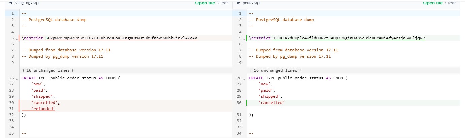465x138 pixels.
Task: Click the 'shipped', enum value in prod.sql
Action: 271,97
